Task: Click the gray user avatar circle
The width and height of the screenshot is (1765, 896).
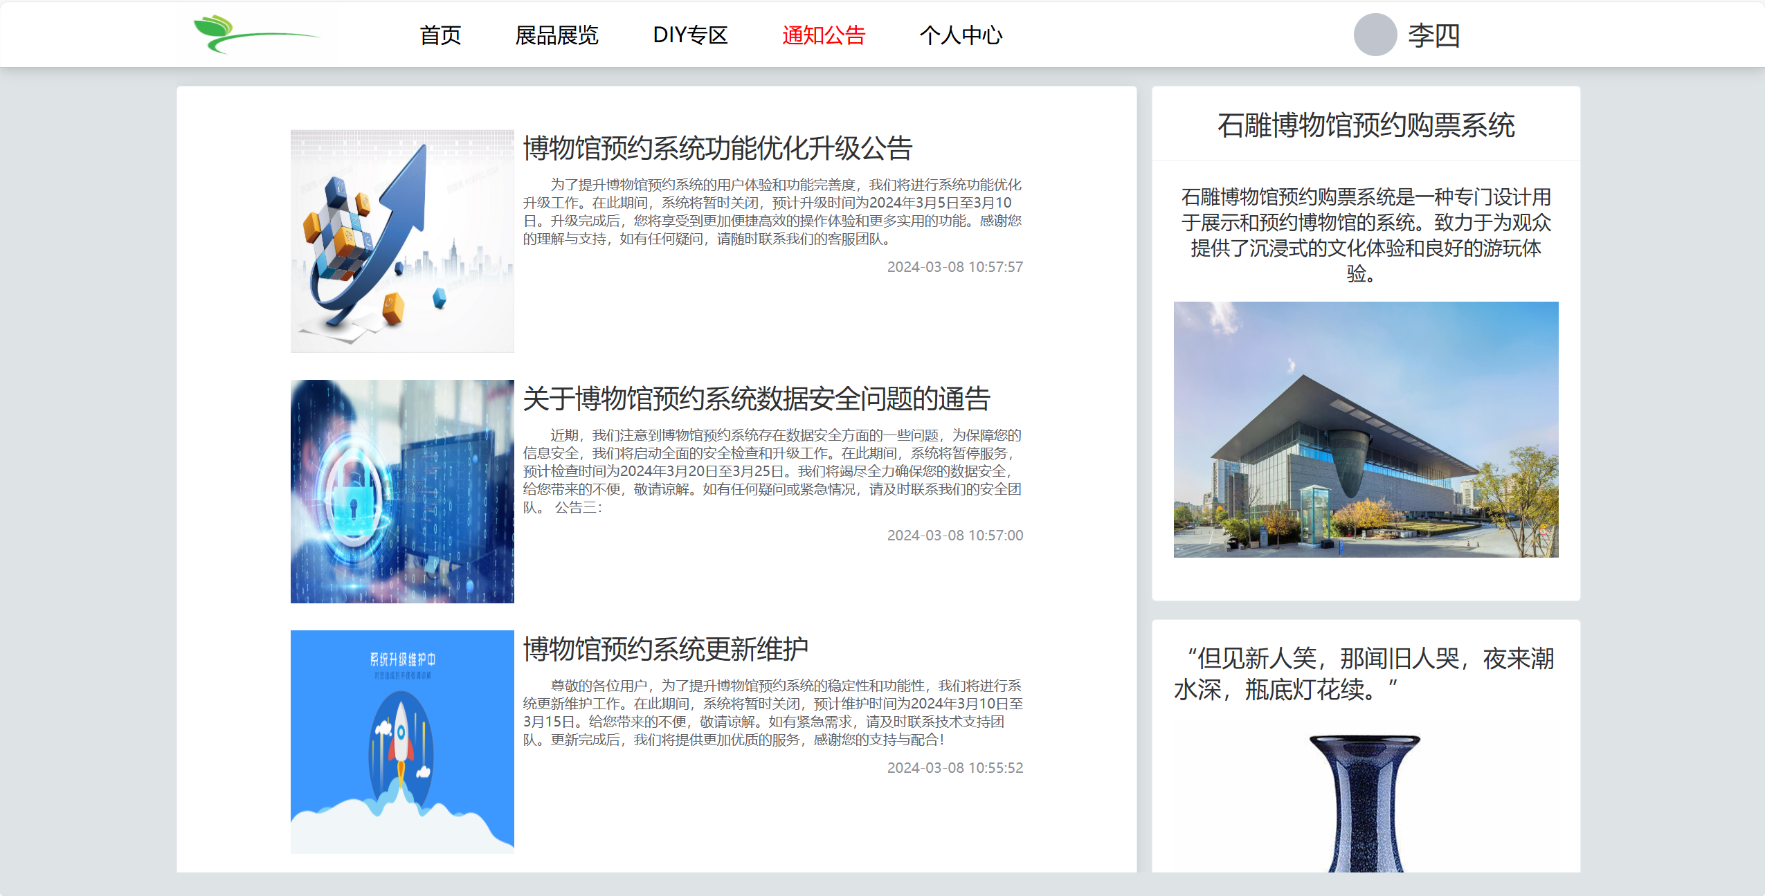Action: coord(1375,35)
